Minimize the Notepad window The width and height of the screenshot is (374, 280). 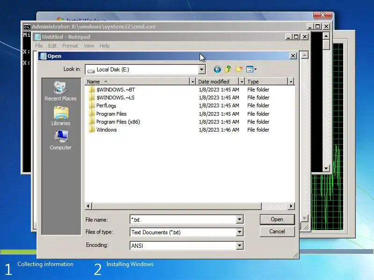pyautogui.click(x=288, y=37)
